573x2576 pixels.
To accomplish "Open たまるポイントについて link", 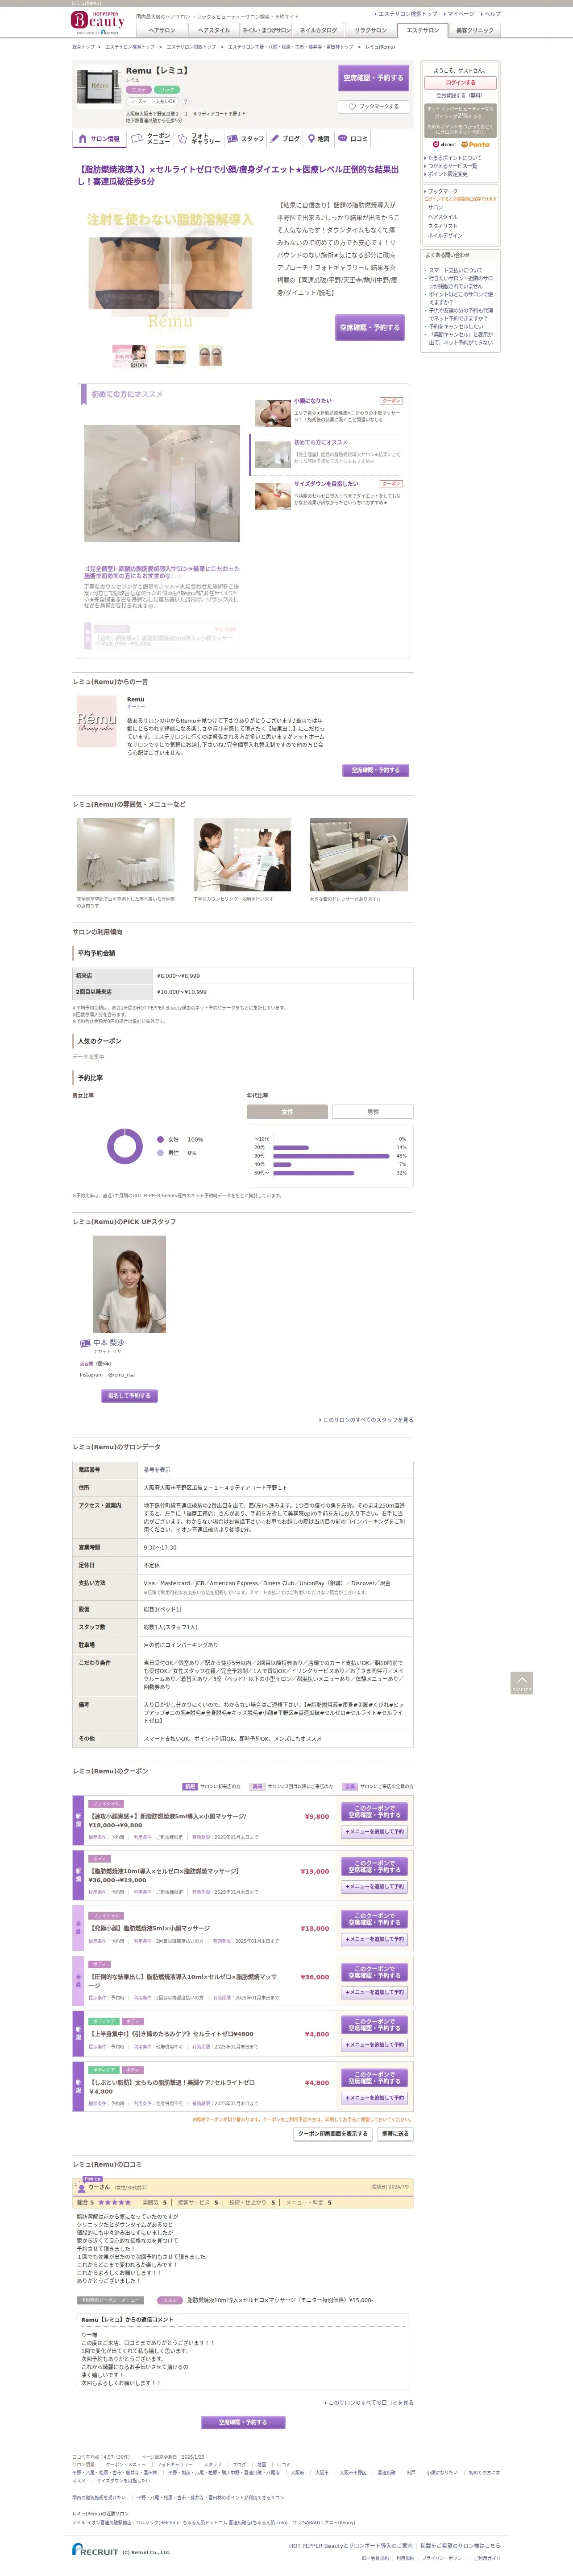I will (455, 158).
